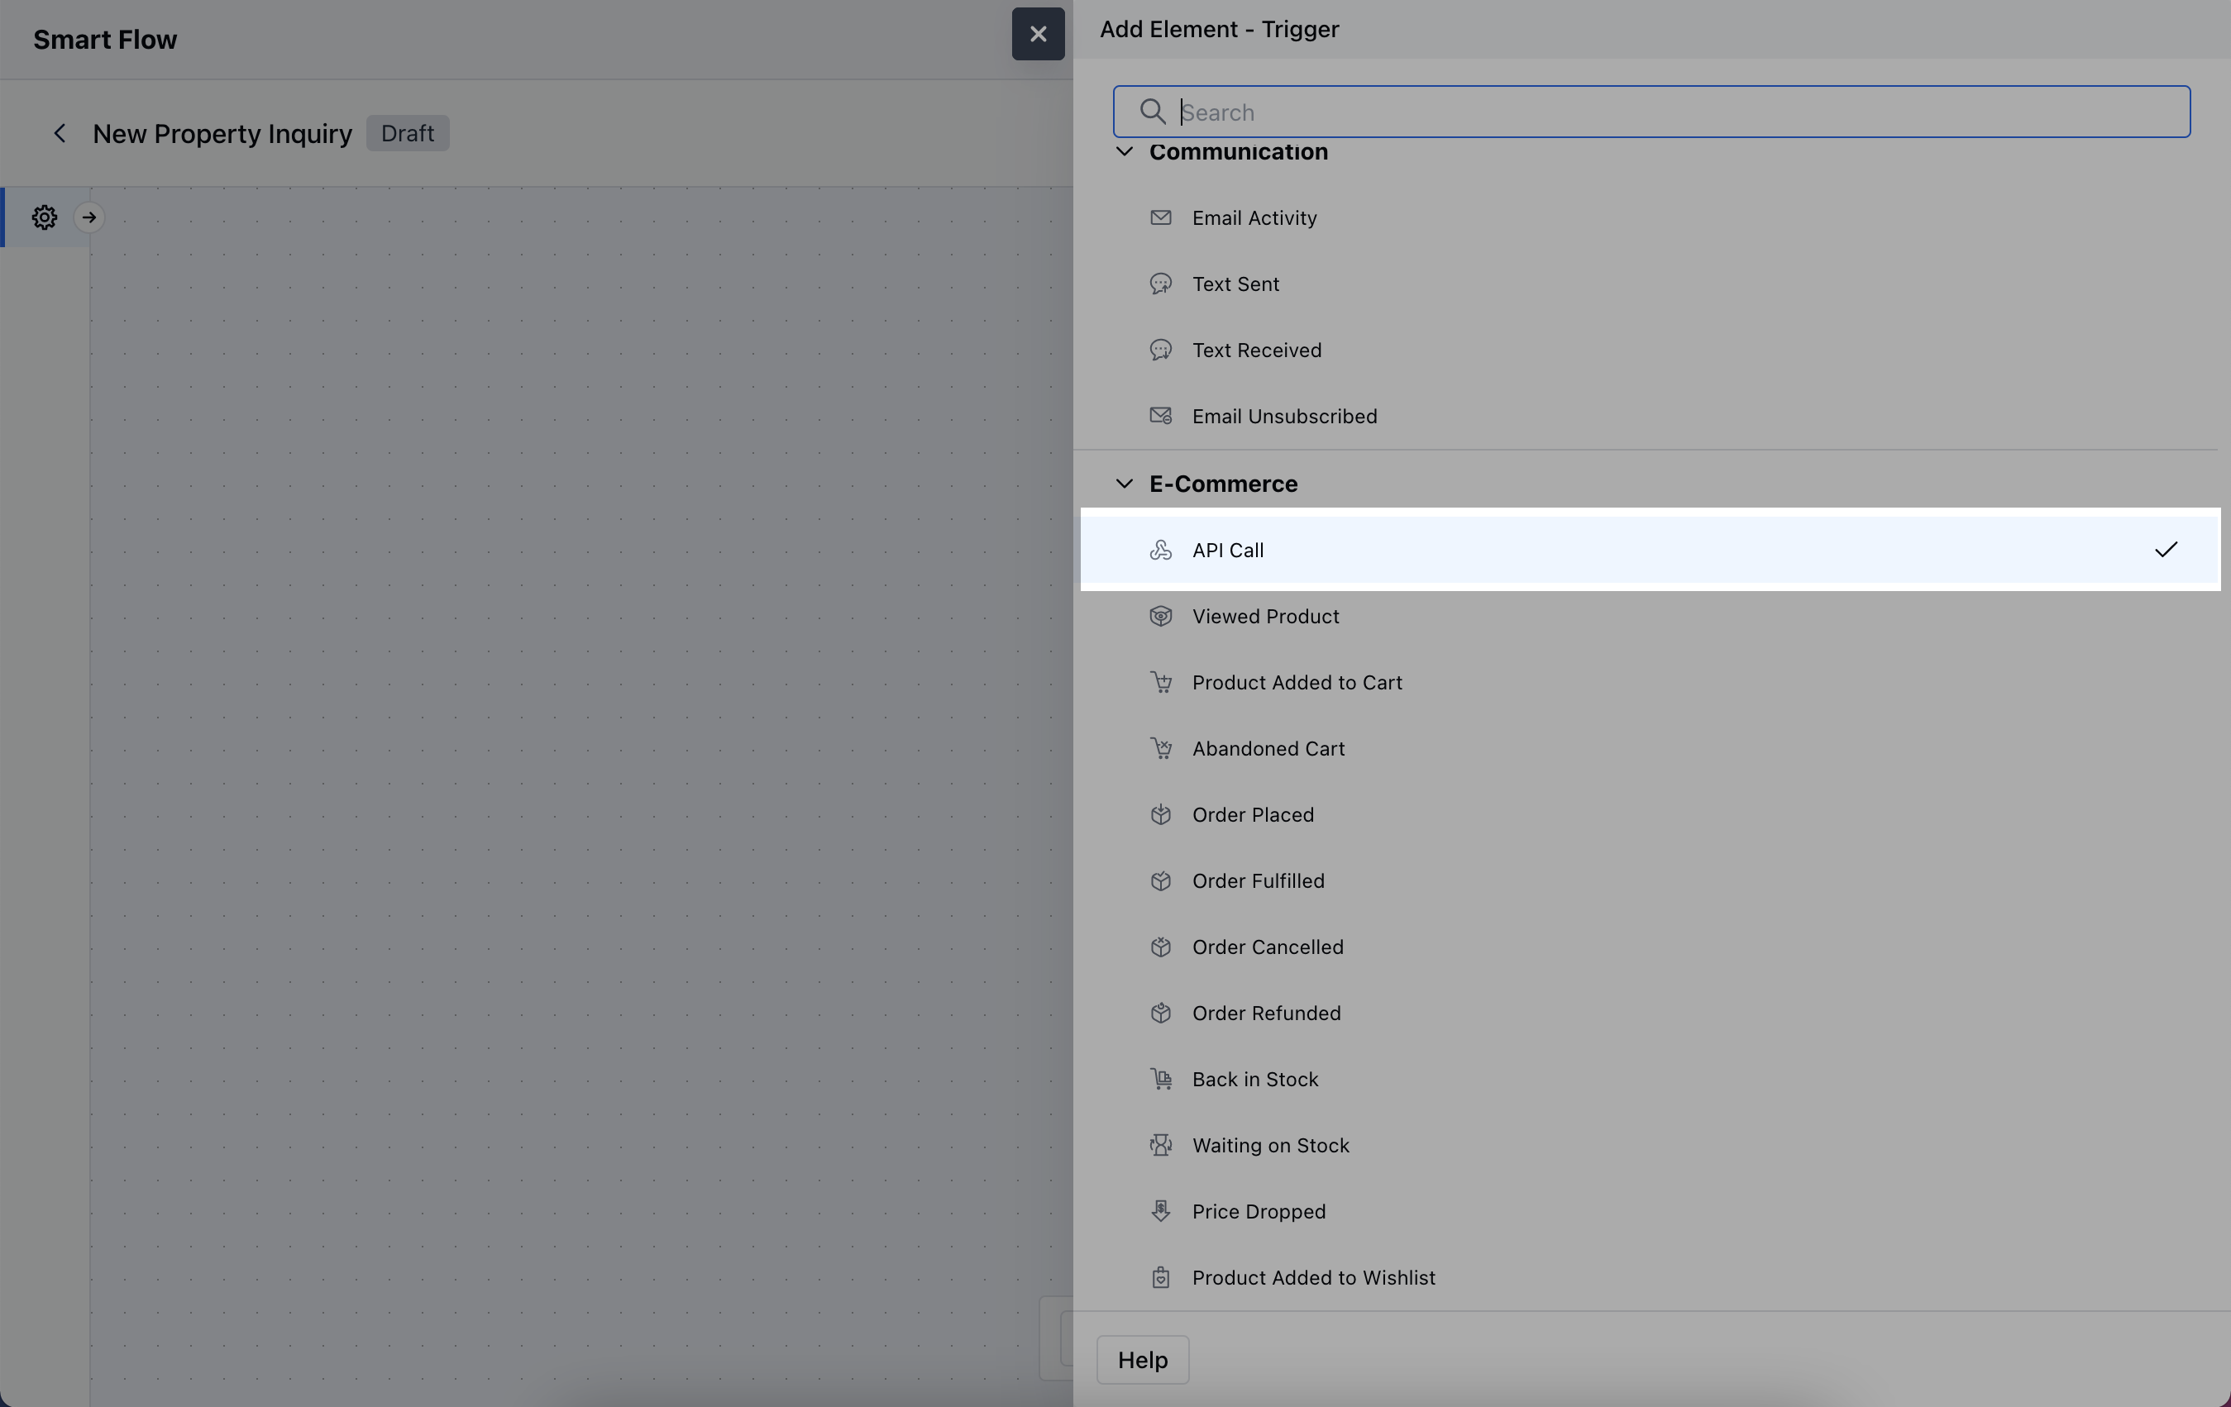Screen dimensions: 2231x1407
Task: Click the search magnifier icon
Action: pos(1152,112)
